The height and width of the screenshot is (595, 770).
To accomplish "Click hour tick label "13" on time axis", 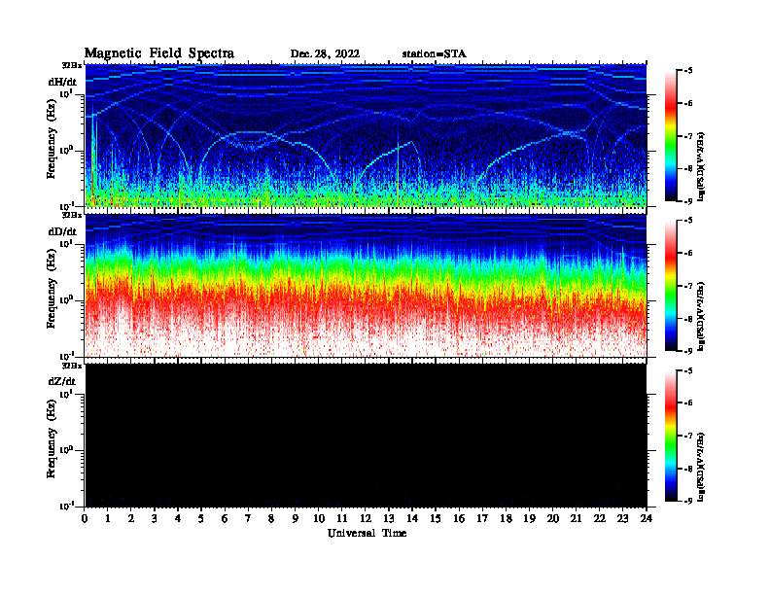I will tap(389, 518).
